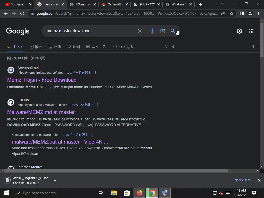Screen dimensions: 264x198
Task: Open Microsoft Store from taskbar
Action: (x=127, y=193)
